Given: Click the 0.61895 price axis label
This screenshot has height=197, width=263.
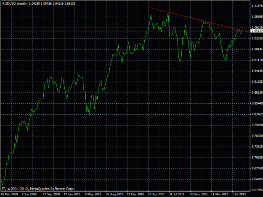Looking at the screenshot, I should click(x=257, y=190).
